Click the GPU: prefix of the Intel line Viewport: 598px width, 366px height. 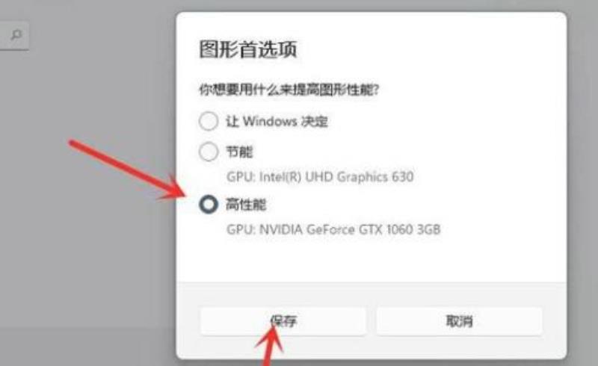point(241,177)
